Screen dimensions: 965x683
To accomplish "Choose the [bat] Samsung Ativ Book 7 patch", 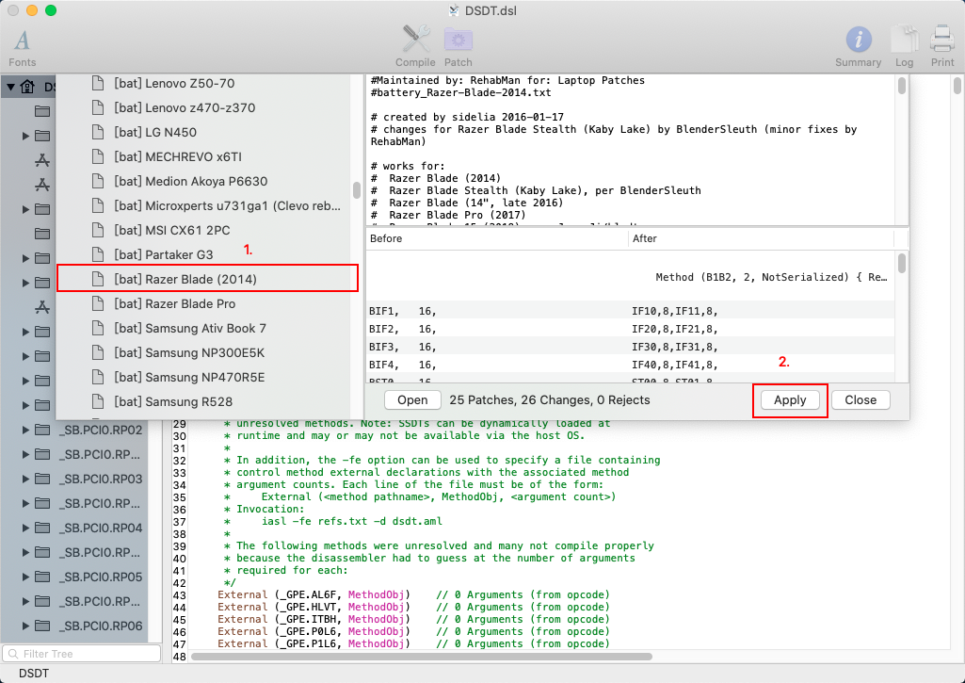I will tap(189, 328).
